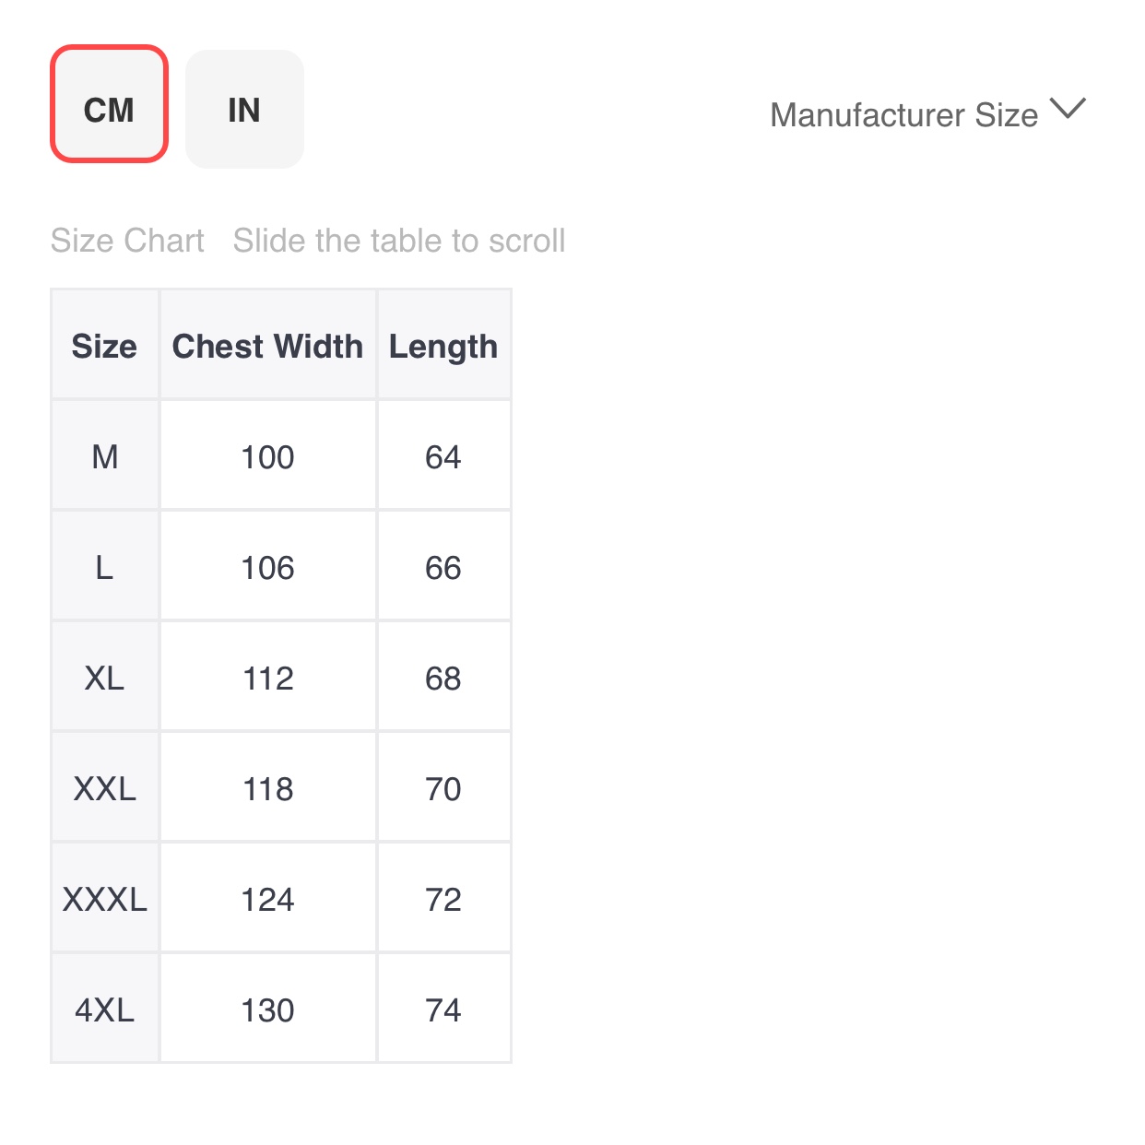Click the Chest Width column header
The height and width of the screenshot is (1145, 1145).
click(267, 346)
